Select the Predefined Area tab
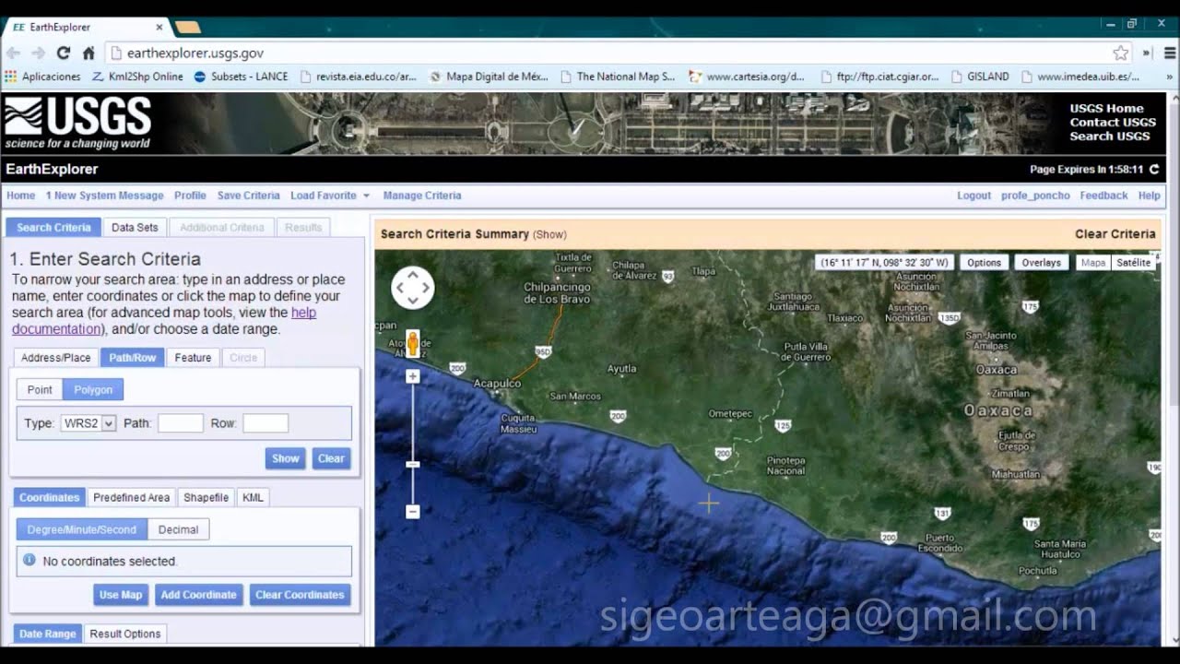1180x664 pixels. click(131, 497)
